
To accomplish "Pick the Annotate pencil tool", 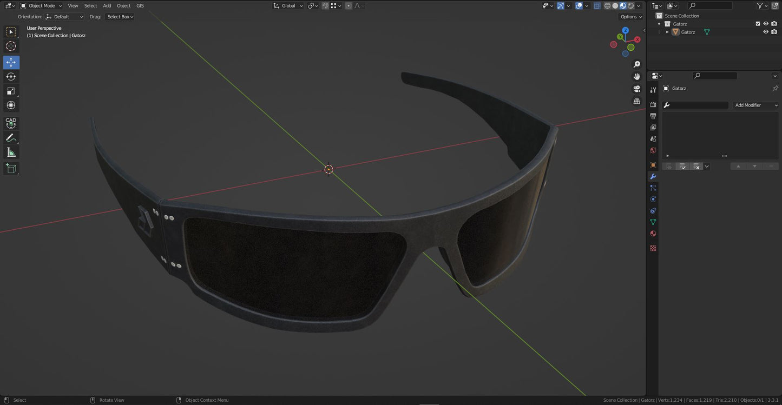I will (11, 138).
